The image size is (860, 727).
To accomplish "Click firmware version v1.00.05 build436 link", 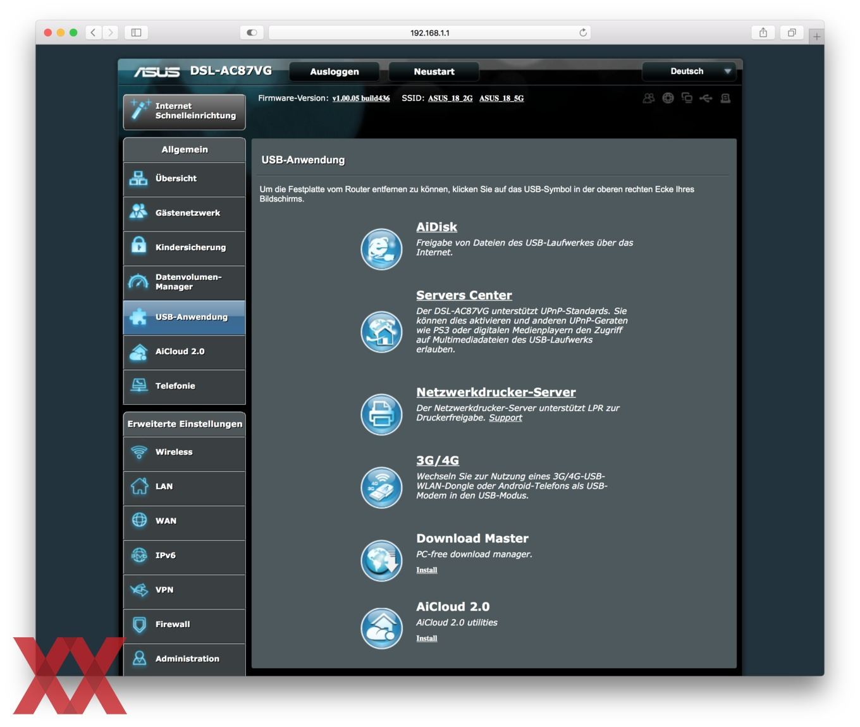I will pos(361,99).
